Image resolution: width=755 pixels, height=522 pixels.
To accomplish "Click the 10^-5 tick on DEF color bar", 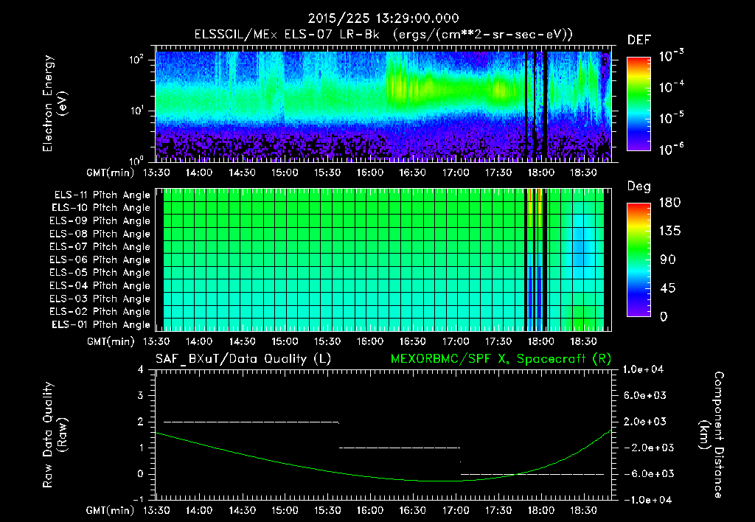I will coord(672,119).
